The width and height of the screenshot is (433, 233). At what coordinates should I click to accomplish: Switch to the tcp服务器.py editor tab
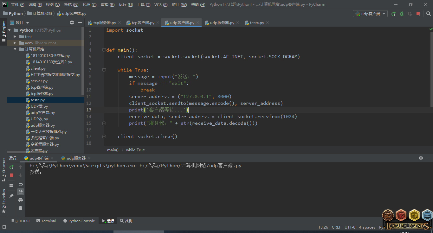click(104, 23)
